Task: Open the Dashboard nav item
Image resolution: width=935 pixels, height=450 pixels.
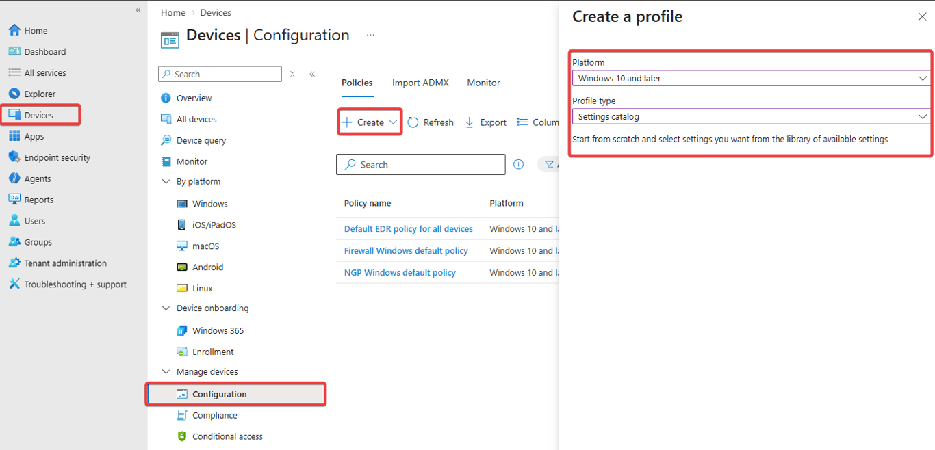Action: (x=45, y=51)
